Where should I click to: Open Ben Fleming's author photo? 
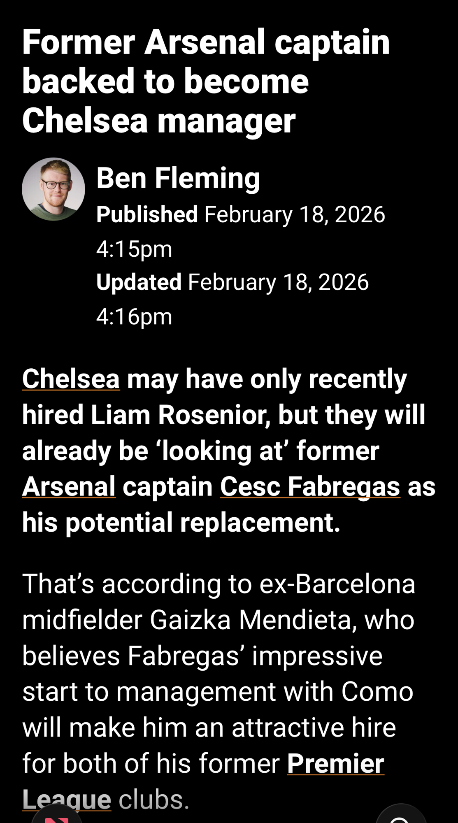coord(53,189)
